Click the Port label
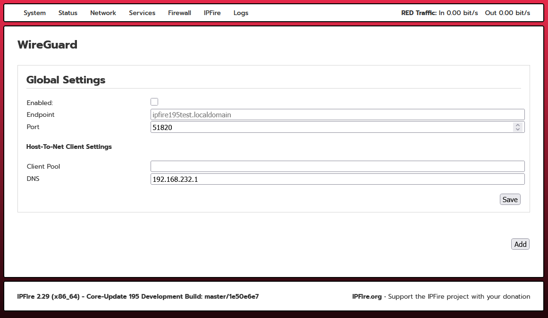 (33, 127)
